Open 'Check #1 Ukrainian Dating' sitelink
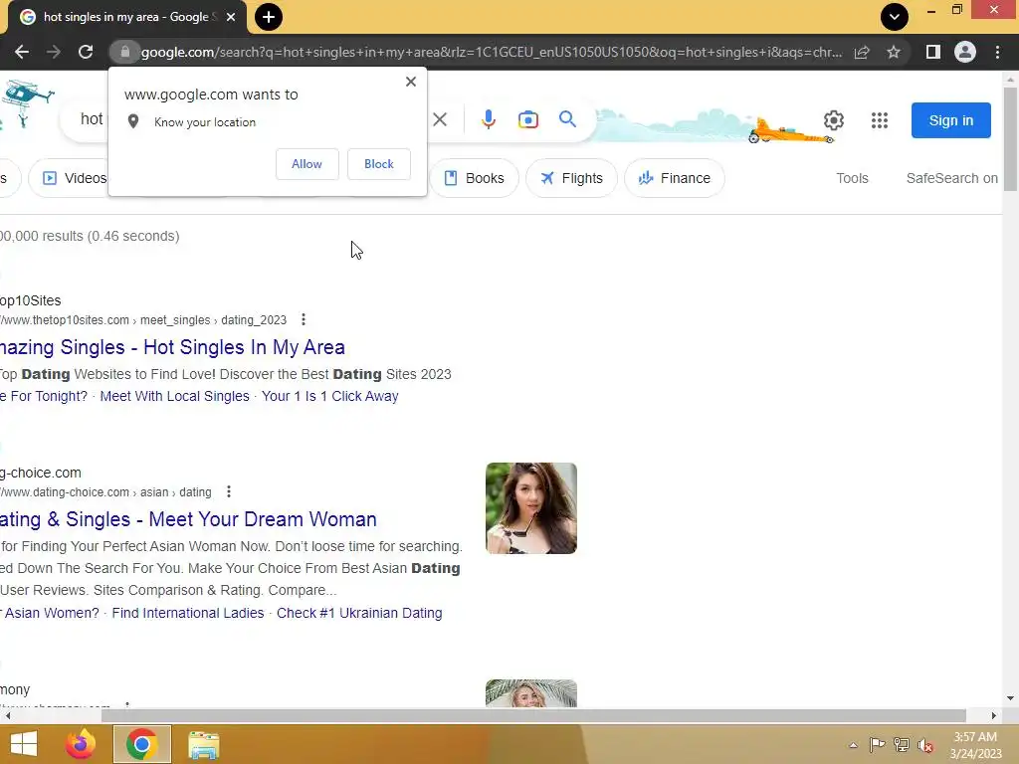The width and height of the screenshot is (1019, 764). click(359, 613)
